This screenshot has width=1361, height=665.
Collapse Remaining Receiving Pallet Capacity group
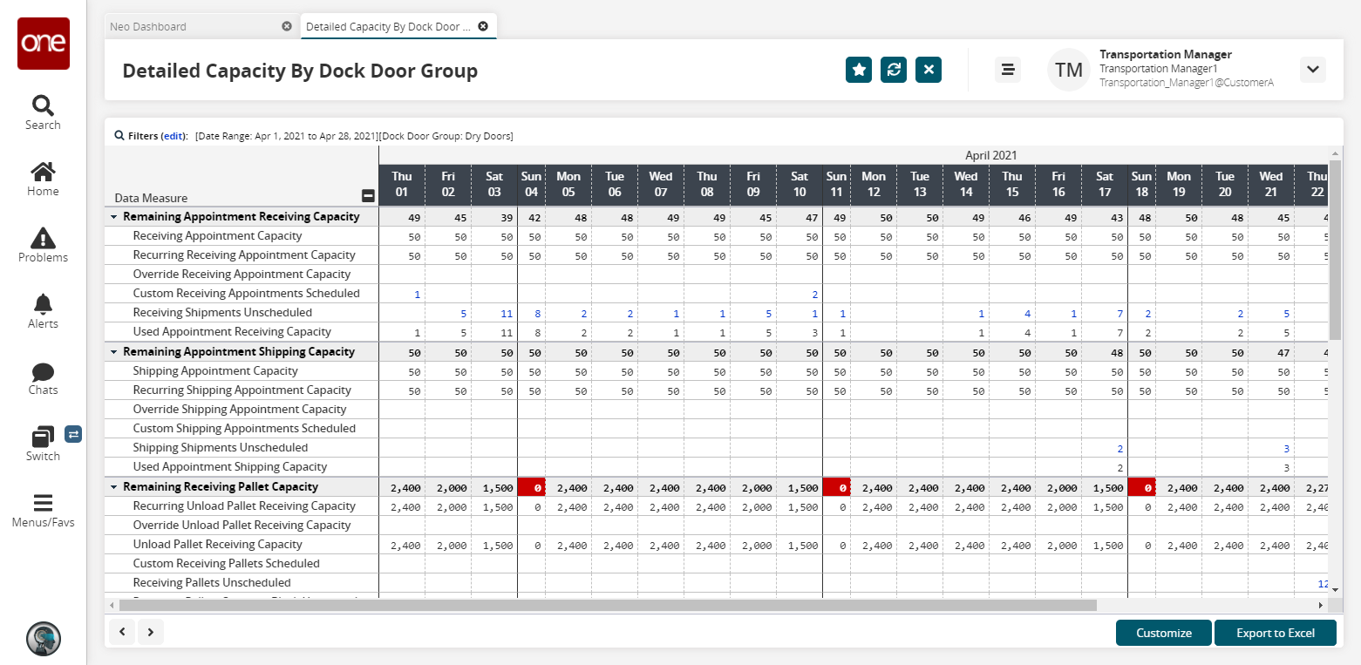pyautogui.click(x=114, y=487)
